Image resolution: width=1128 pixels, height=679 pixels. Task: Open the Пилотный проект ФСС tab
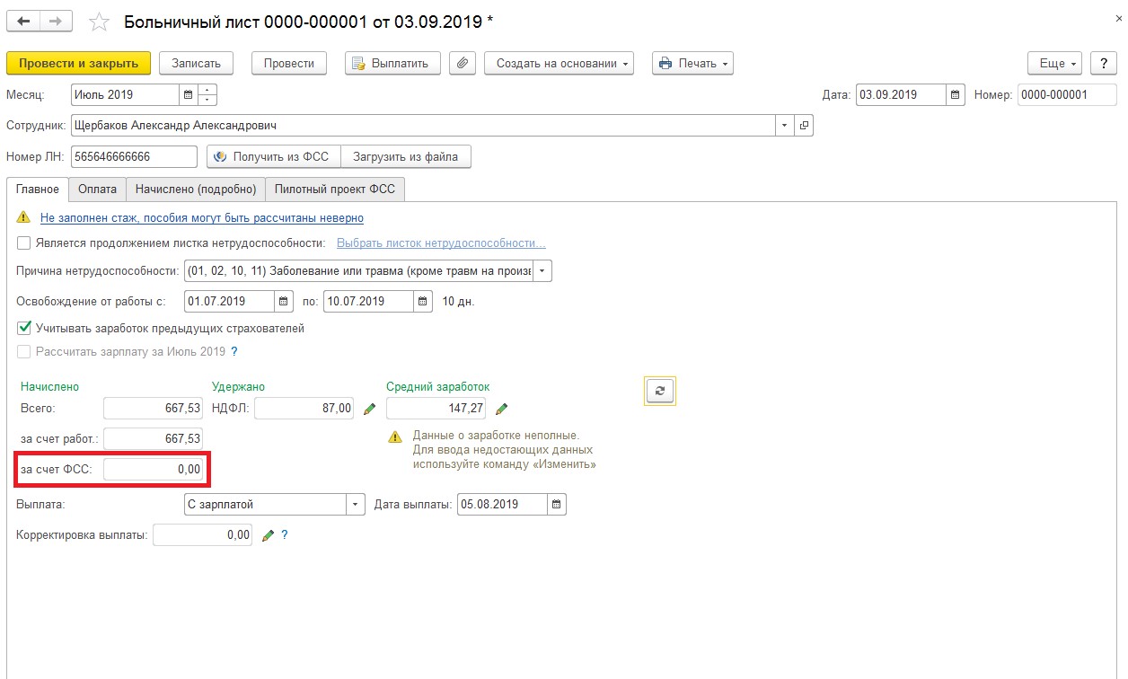coord(336,190)
